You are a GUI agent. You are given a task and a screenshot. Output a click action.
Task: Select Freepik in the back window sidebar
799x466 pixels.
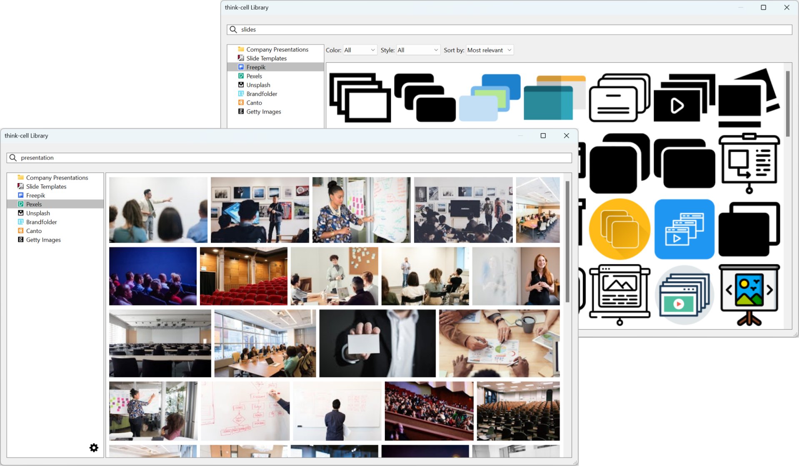(275, 67)
